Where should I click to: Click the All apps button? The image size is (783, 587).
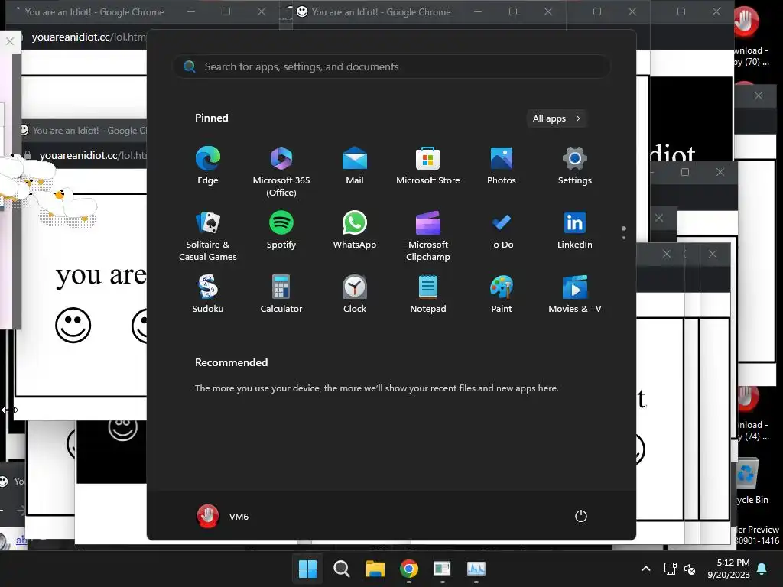(x=557, y=118)
